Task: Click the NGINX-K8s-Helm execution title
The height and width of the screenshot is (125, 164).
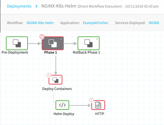Action: pyautogui.click(x=59, y=6)
